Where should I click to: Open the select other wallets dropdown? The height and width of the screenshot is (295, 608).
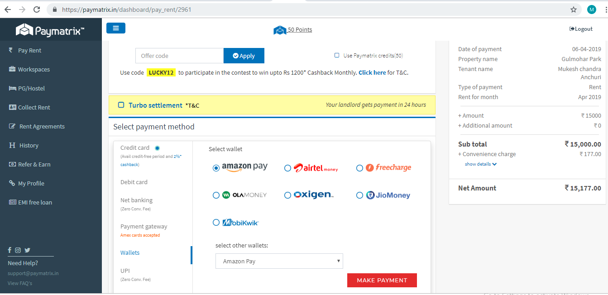point(279,261)
